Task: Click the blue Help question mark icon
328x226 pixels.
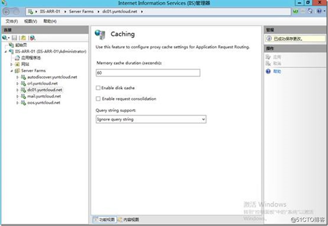Action: [x=268, y=71]
